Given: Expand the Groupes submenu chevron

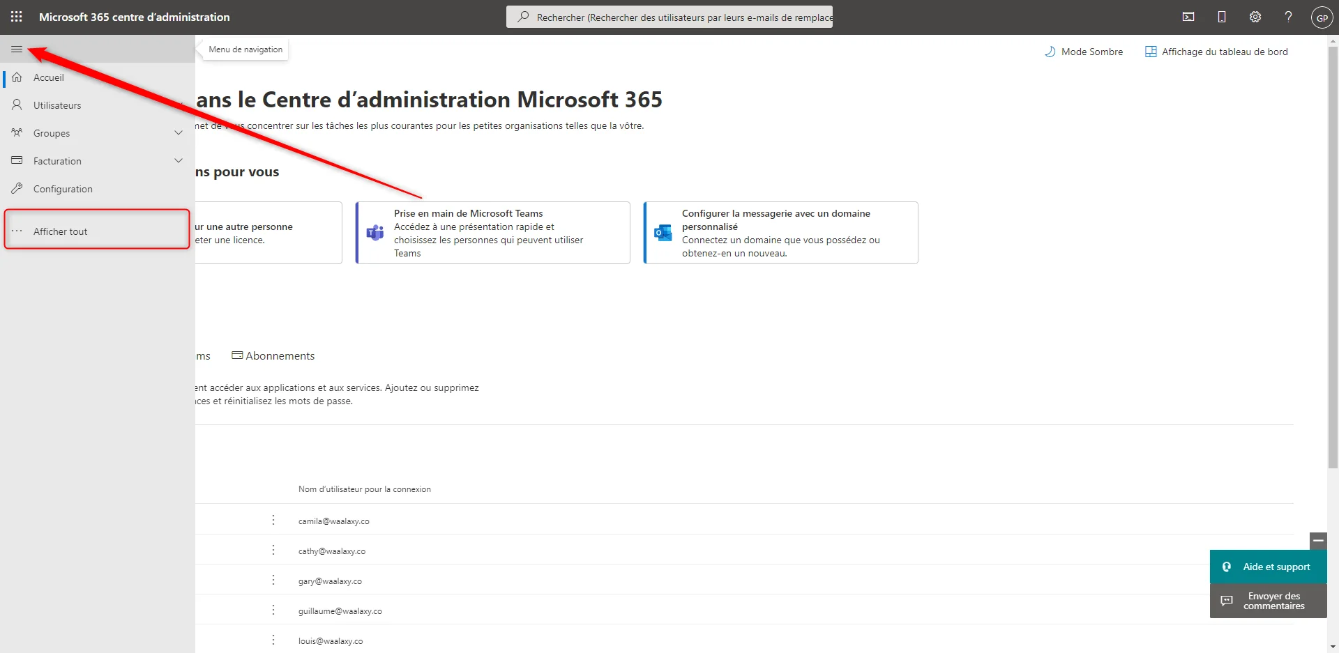Looking at the screenshot, I should coord(179,132).
